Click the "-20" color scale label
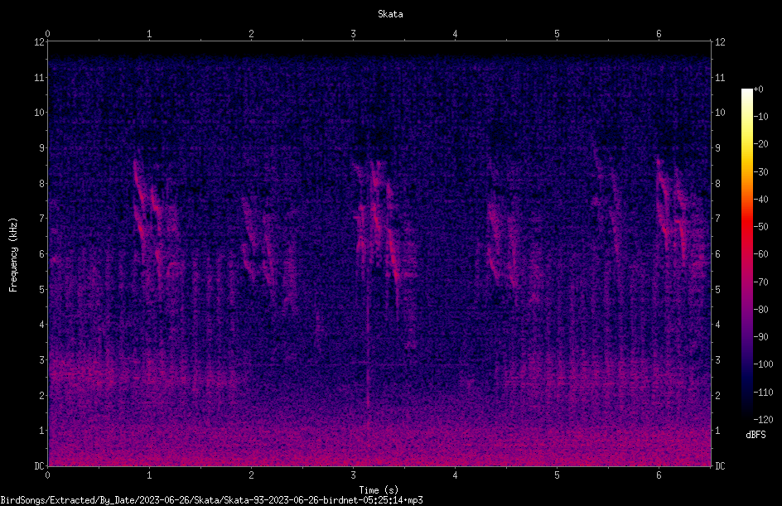The height and width of the screenshot is (506, 782). point(760,144)
